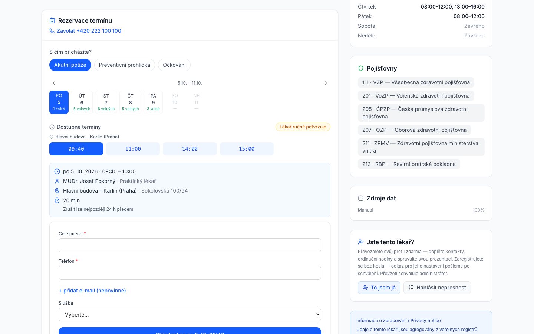Click the stopwatch icon next to 20 min
Viewport: 534px width, 334px height.
coord(57,200)
